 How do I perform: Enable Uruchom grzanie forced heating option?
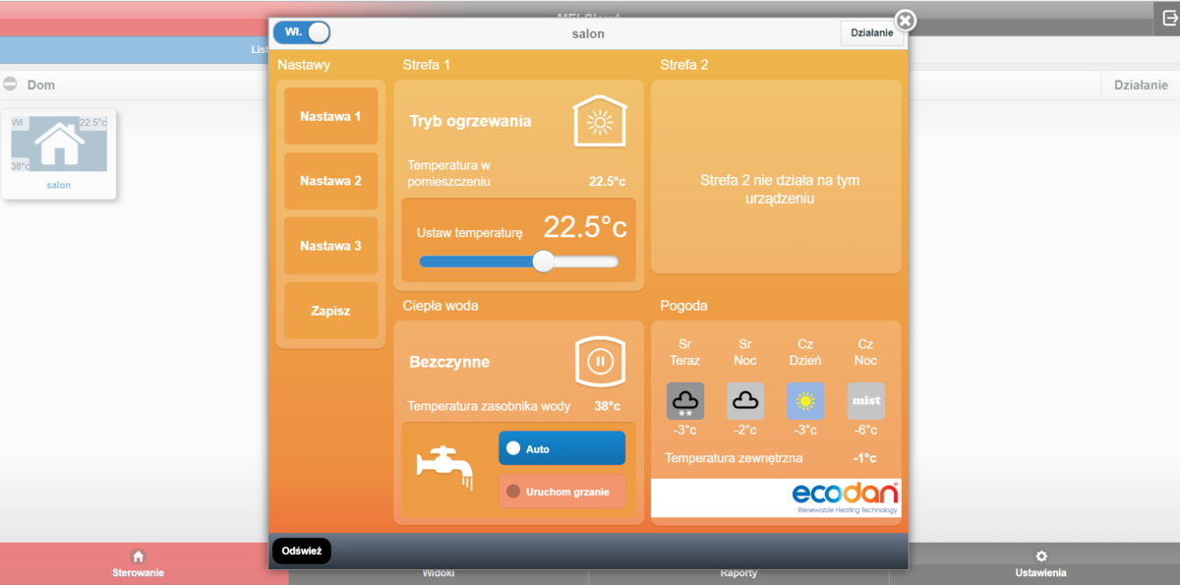561,492
